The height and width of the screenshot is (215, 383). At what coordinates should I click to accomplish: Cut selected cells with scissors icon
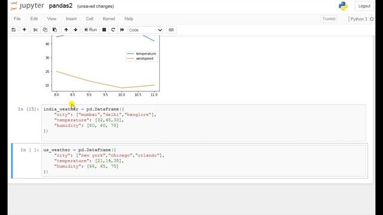[35, 30]
